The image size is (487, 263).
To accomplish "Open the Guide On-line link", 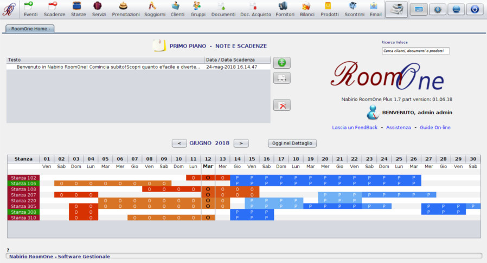I will (435, 127).
